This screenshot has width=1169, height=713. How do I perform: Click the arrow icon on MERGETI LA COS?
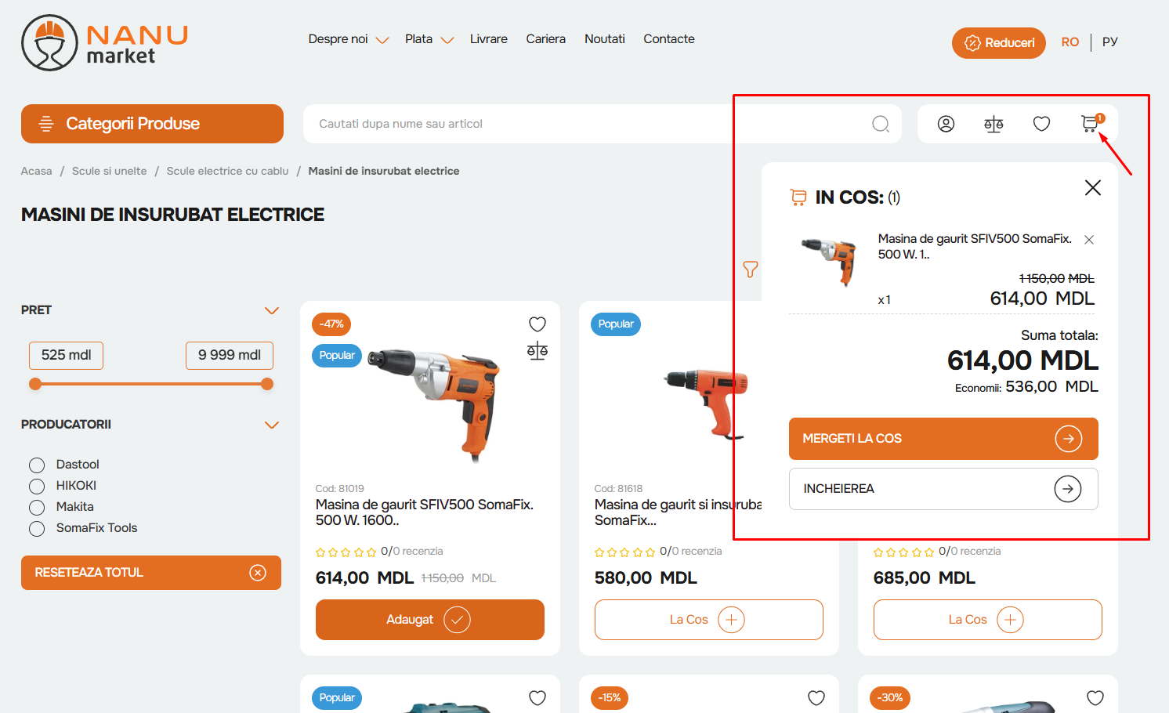tap(1069, 439)
